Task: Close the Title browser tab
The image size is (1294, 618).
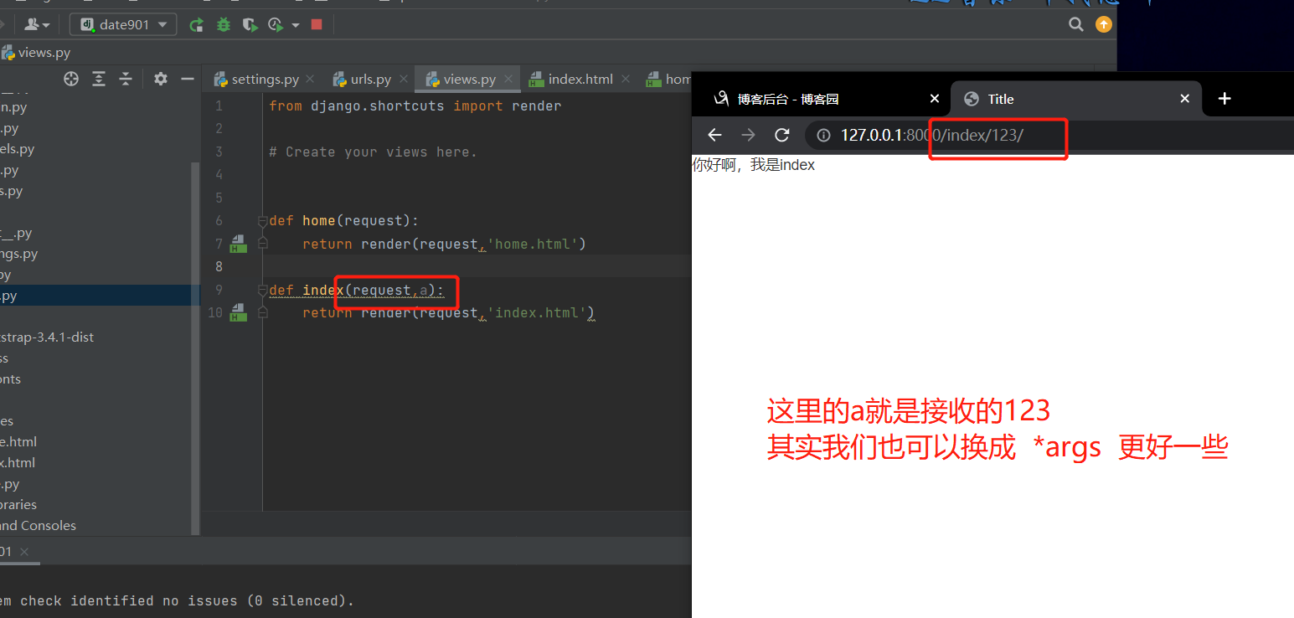Action: (1184, 99)
